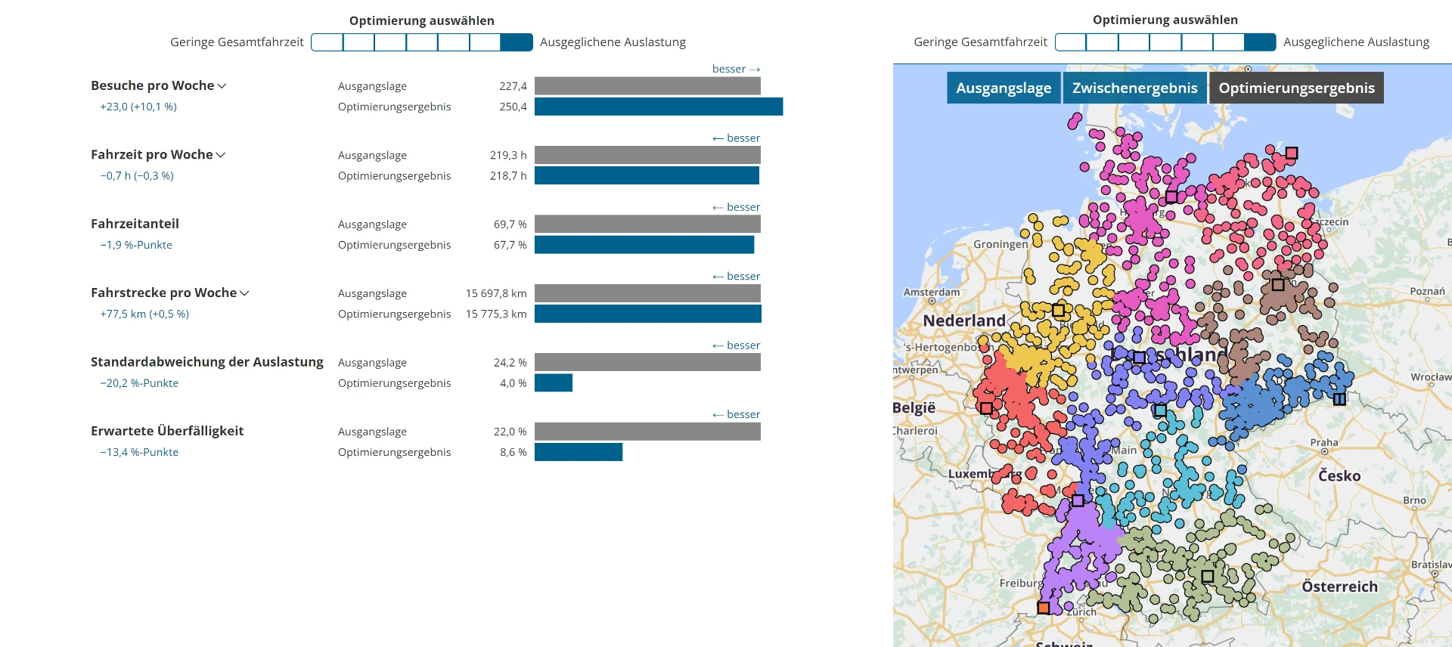Click the blue Standardabweichung der Auslastung result bar
The height and width of the screenshot is (647, 1452).
click(554, 383)
